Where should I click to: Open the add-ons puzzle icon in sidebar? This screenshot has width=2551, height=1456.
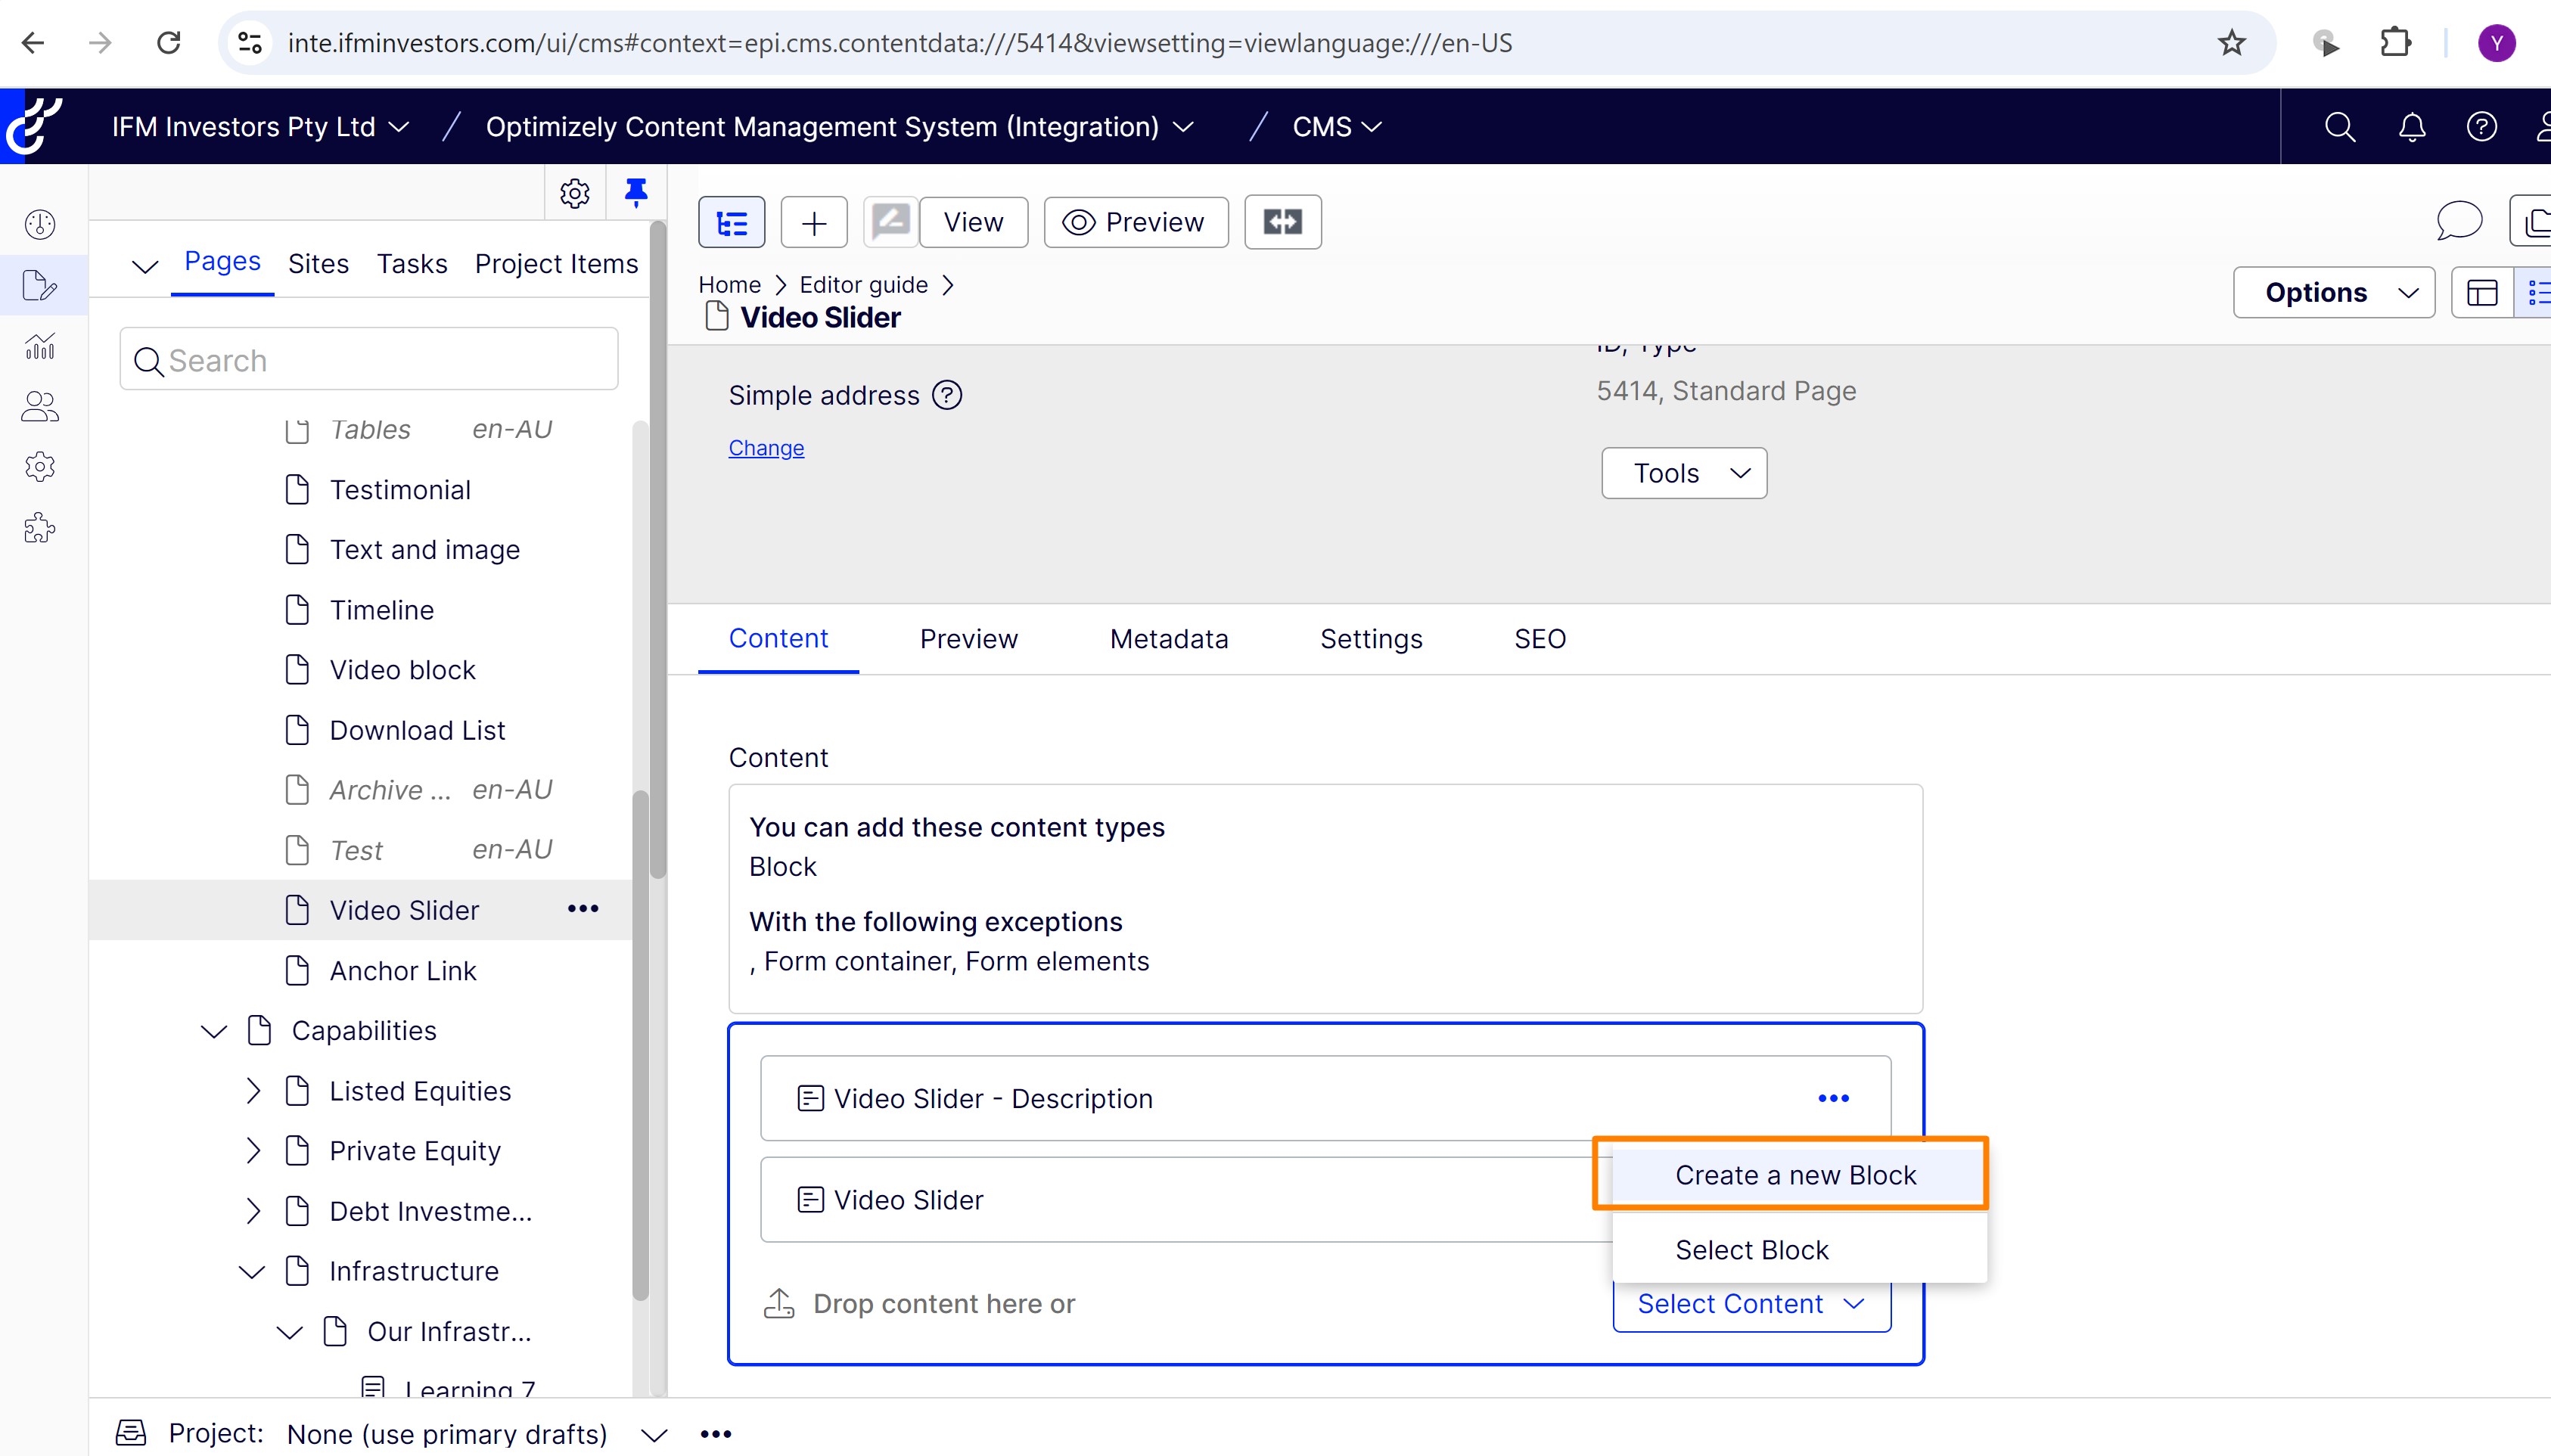(x=40, y=527)
